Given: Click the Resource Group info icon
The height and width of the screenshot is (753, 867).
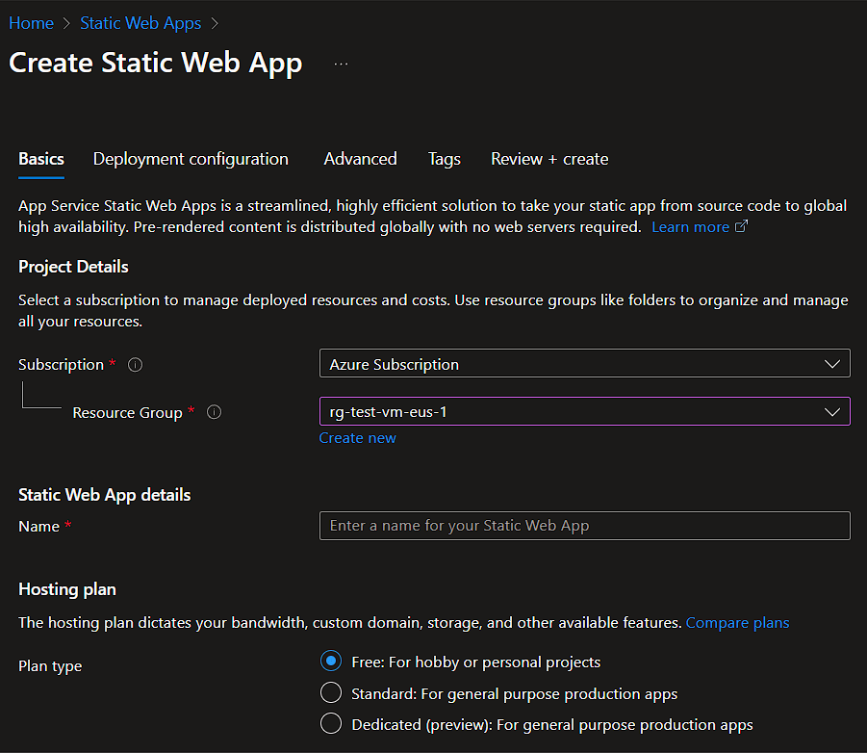Looking at the screenshot, I should pos(215,412).
